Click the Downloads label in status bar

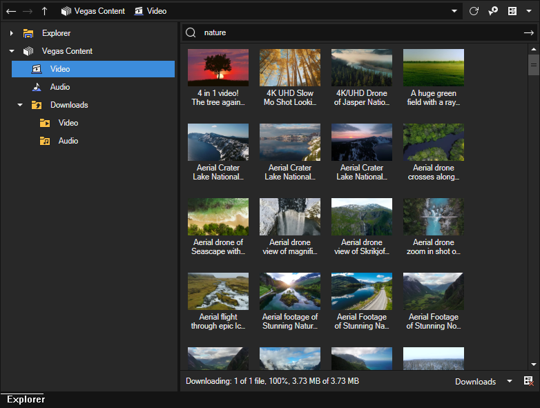point(475,381)
